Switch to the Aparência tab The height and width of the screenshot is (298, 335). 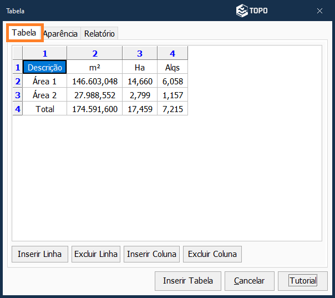62,34
